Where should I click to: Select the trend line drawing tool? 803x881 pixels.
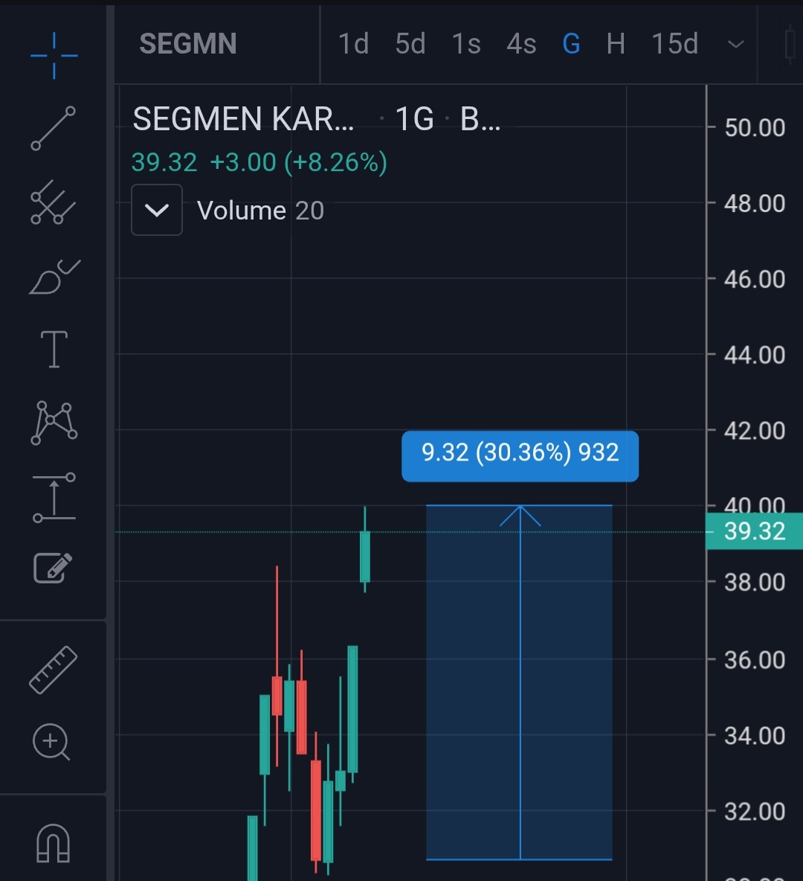(x=54, y=129)
